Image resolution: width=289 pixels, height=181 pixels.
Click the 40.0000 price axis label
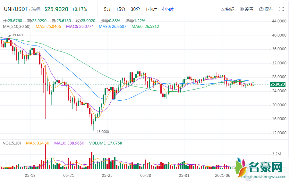(x=279, y=35)
